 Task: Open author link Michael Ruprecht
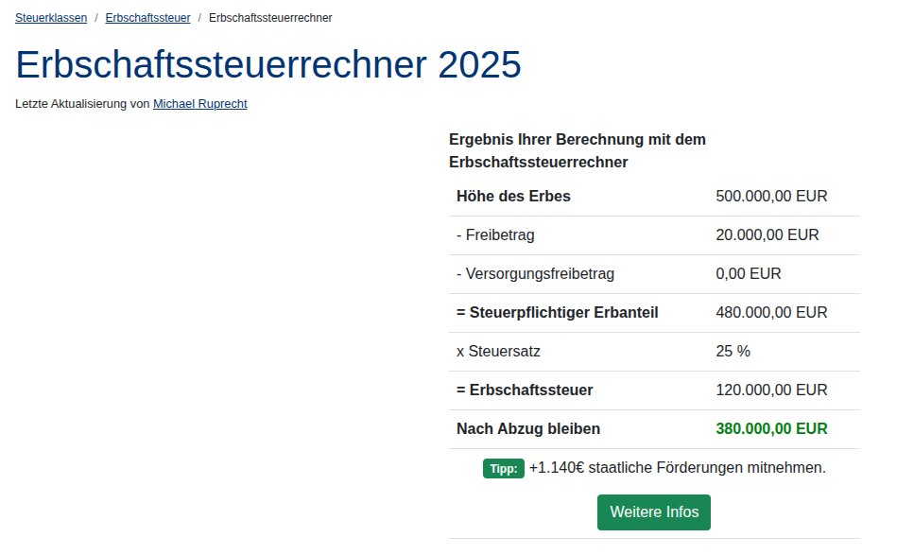point(200,104)
